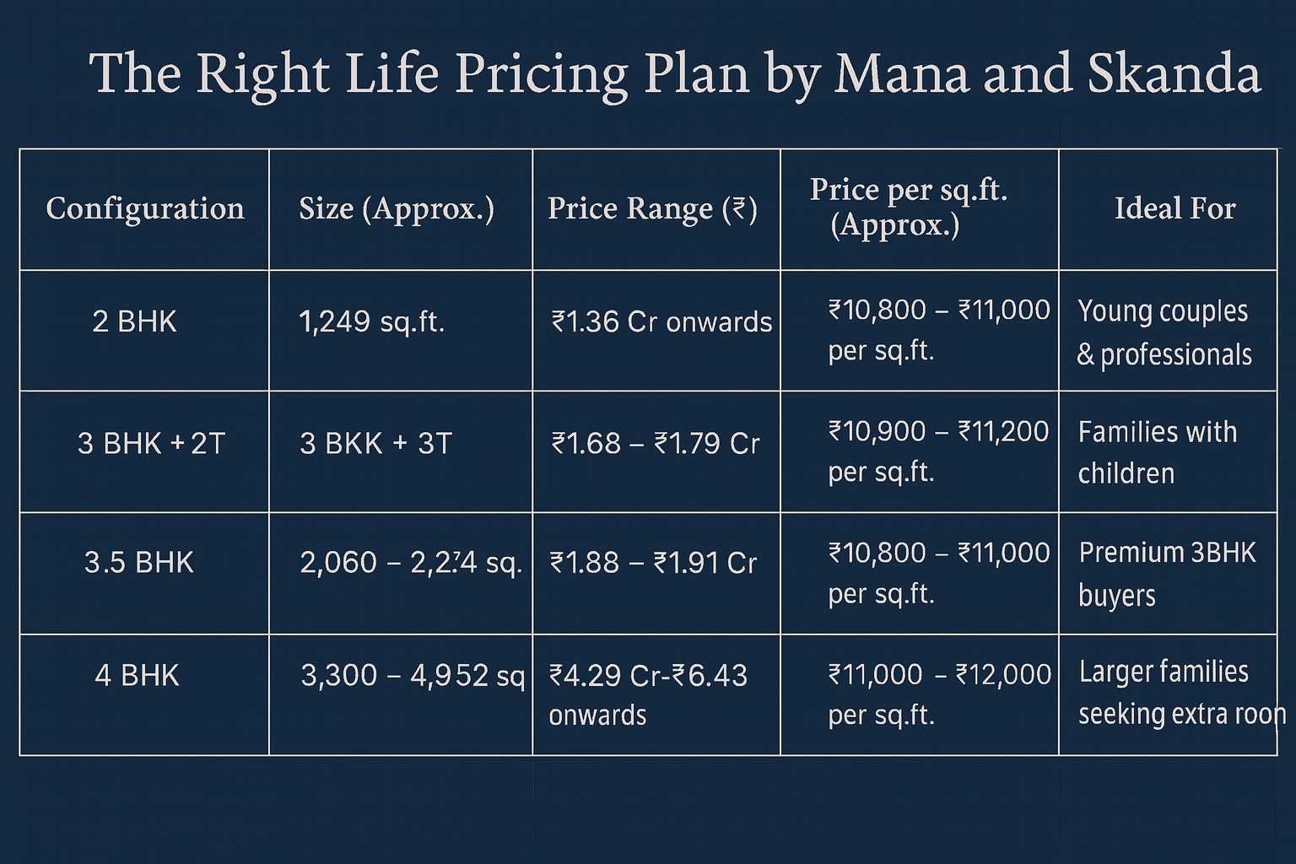Select the ₹11,000 – ₹12,000 per sq.ft. cell
This screenshot has height=864, width=1296.
[939, 694]
